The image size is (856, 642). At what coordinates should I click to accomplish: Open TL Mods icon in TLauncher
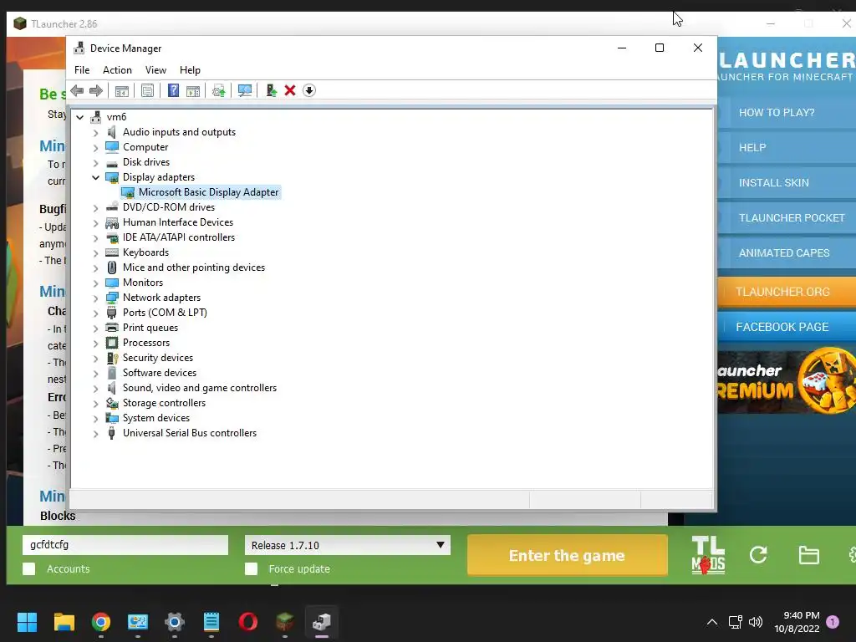[708, 555]
